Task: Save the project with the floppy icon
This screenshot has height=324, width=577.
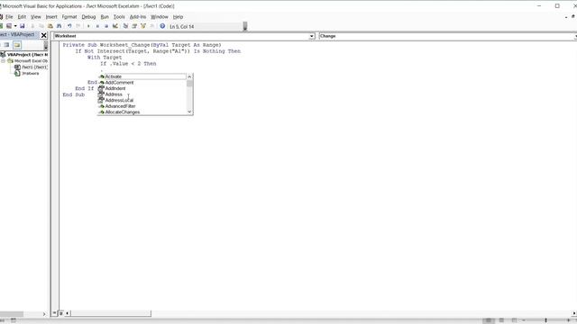Action: point(22,26)
